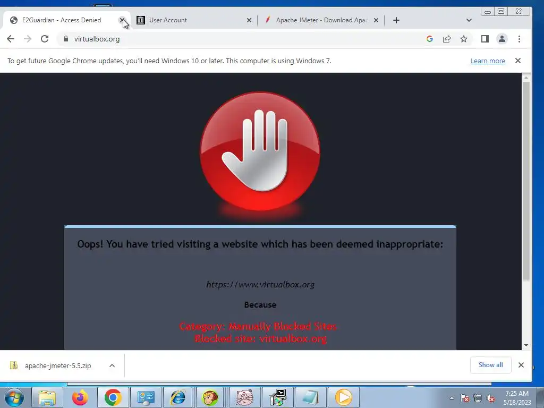Open the clock showing 7:25 AM

[517, 398]
